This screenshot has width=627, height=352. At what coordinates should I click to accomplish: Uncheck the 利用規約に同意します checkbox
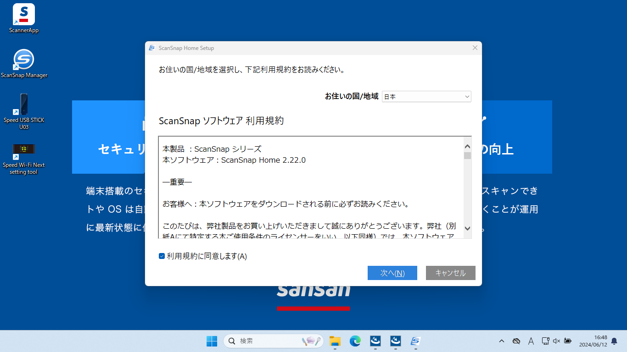tap(162, 256)
